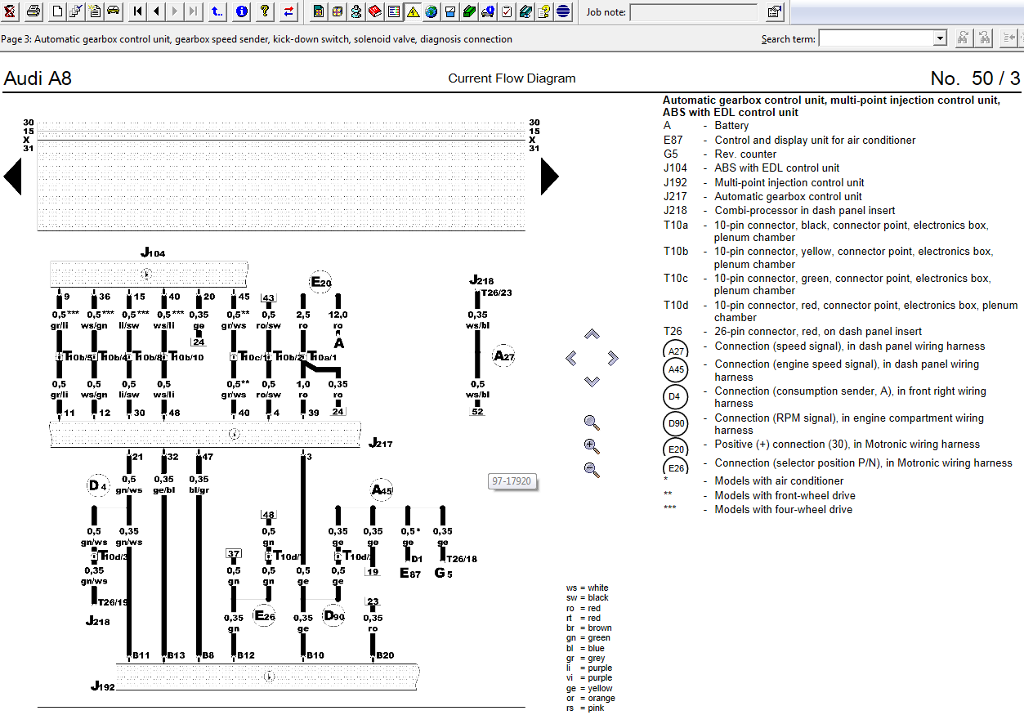Click the page with checkmark icon
This screenshot has width=1024, height=715.
point(75,11)
